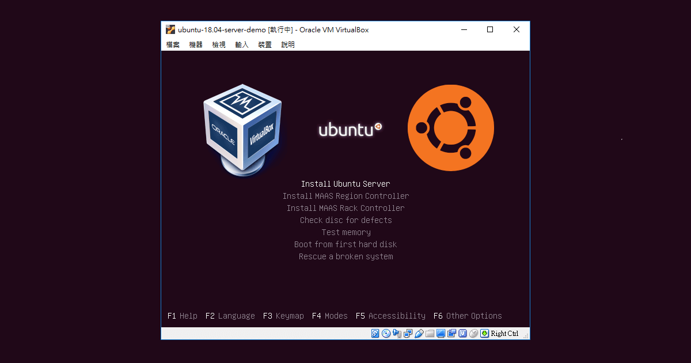Screen dimensions: 691x363
Task: Select Install MAAS Region Controller
Action: [345, 196]
